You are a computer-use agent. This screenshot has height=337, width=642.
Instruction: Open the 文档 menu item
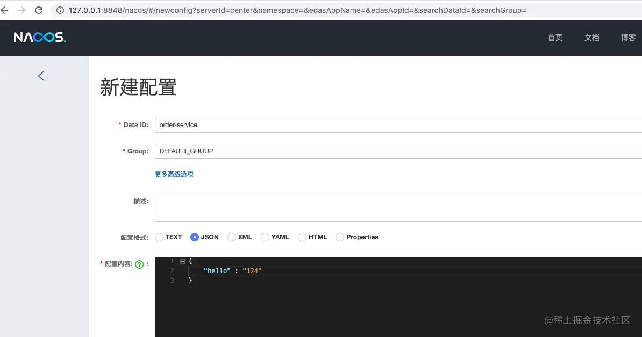[591, 38]
